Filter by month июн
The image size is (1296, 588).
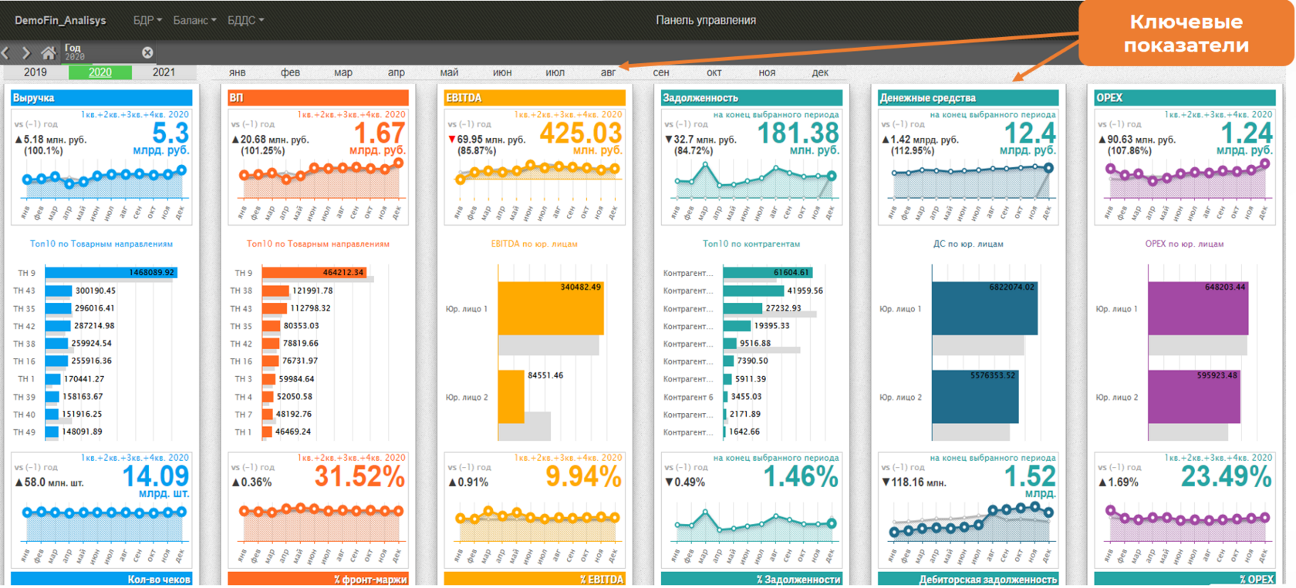[502, 72]
